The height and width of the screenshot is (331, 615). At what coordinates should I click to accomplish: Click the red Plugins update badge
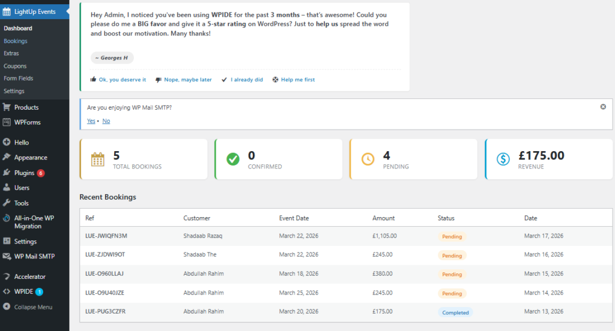41,173
